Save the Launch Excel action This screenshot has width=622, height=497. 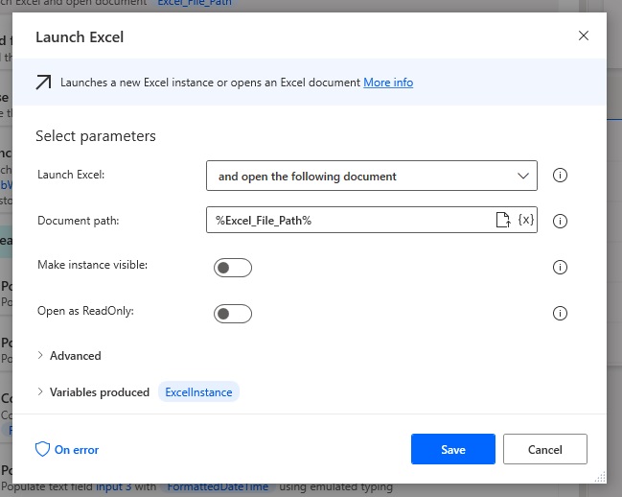click(453, 449)
